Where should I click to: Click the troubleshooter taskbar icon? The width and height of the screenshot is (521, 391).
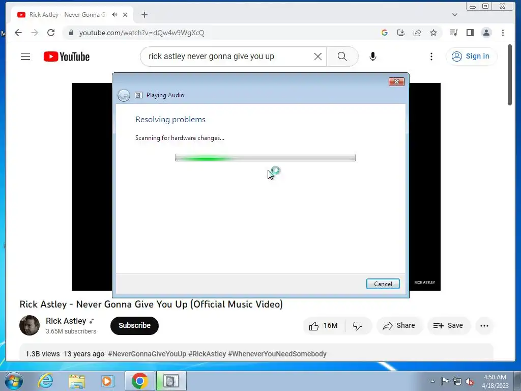coord(171,381)
